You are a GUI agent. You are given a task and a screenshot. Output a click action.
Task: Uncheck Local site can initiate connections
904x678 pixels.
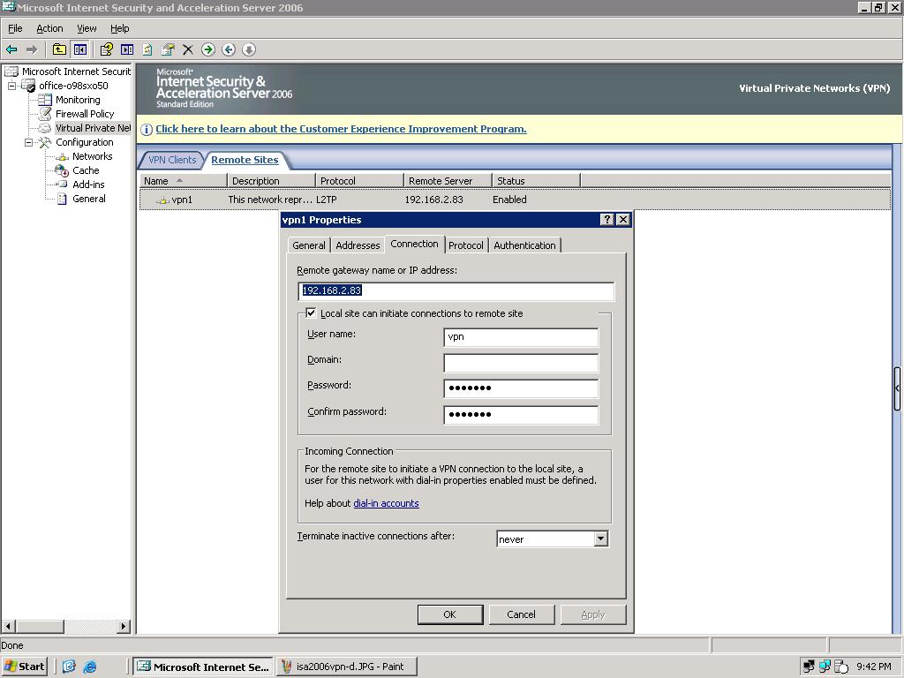pyautogui.click(x=311, y=313)
